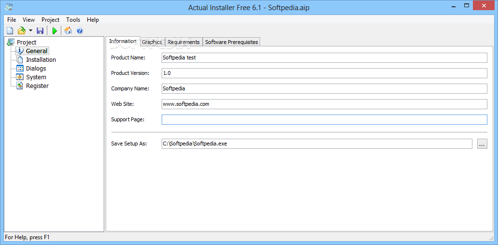Close the Actual Installer window

point(484,5)
